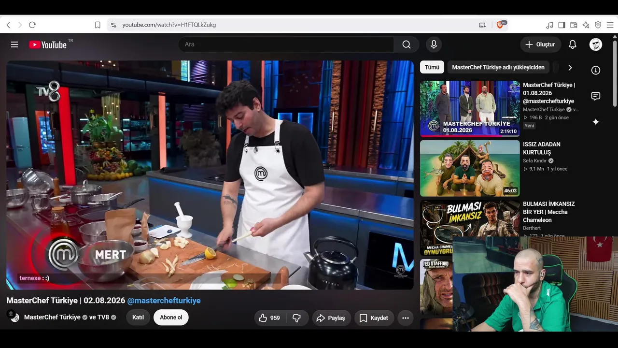Open the Brave Wallet icon
Screen dimensions: 618x348
574,25
